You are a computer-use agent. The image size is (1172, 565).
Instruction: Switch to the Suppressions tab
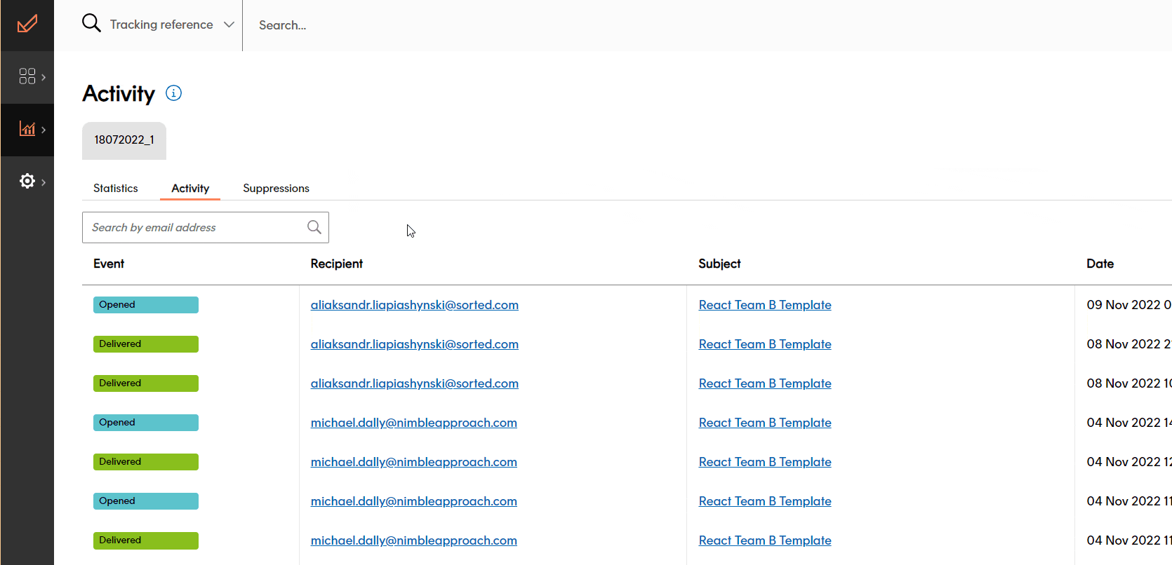point(276,188)
